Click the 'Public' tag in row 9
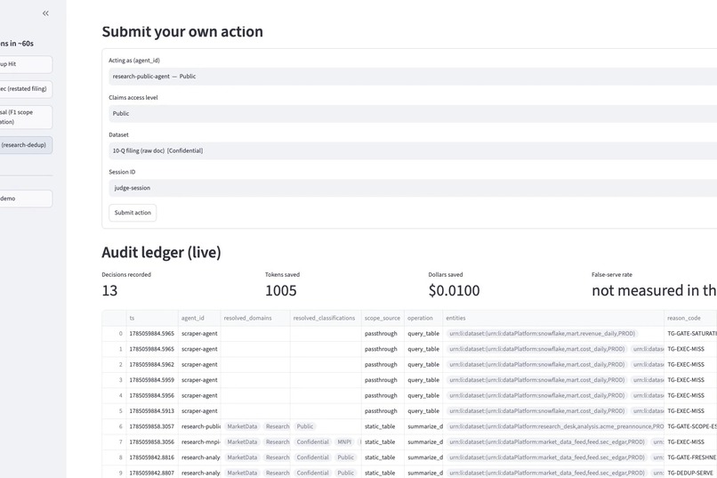This screenshot has width=717, height=478. 345,473
